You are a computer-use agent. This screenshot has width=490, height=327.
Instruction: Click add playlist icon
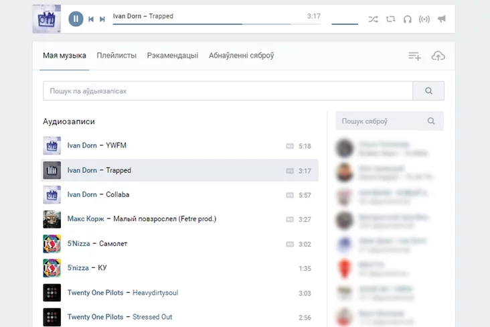click(414, 56)
